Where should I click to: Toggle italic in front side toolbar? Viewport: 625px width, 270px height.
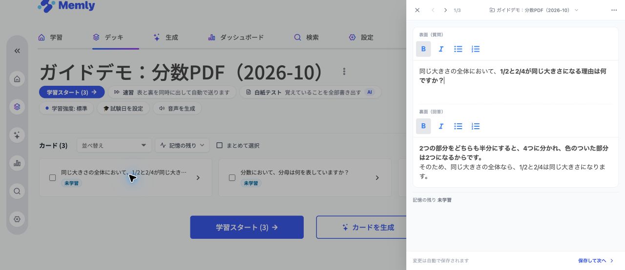(441, 49)
